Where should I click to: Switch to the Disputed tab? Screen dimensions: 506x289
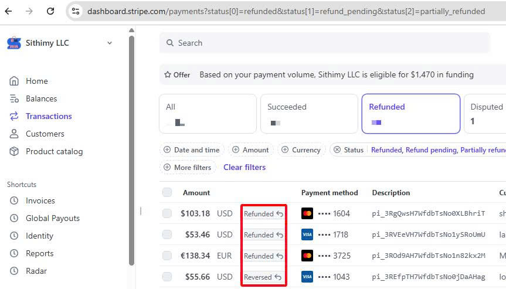pos(485,114)
